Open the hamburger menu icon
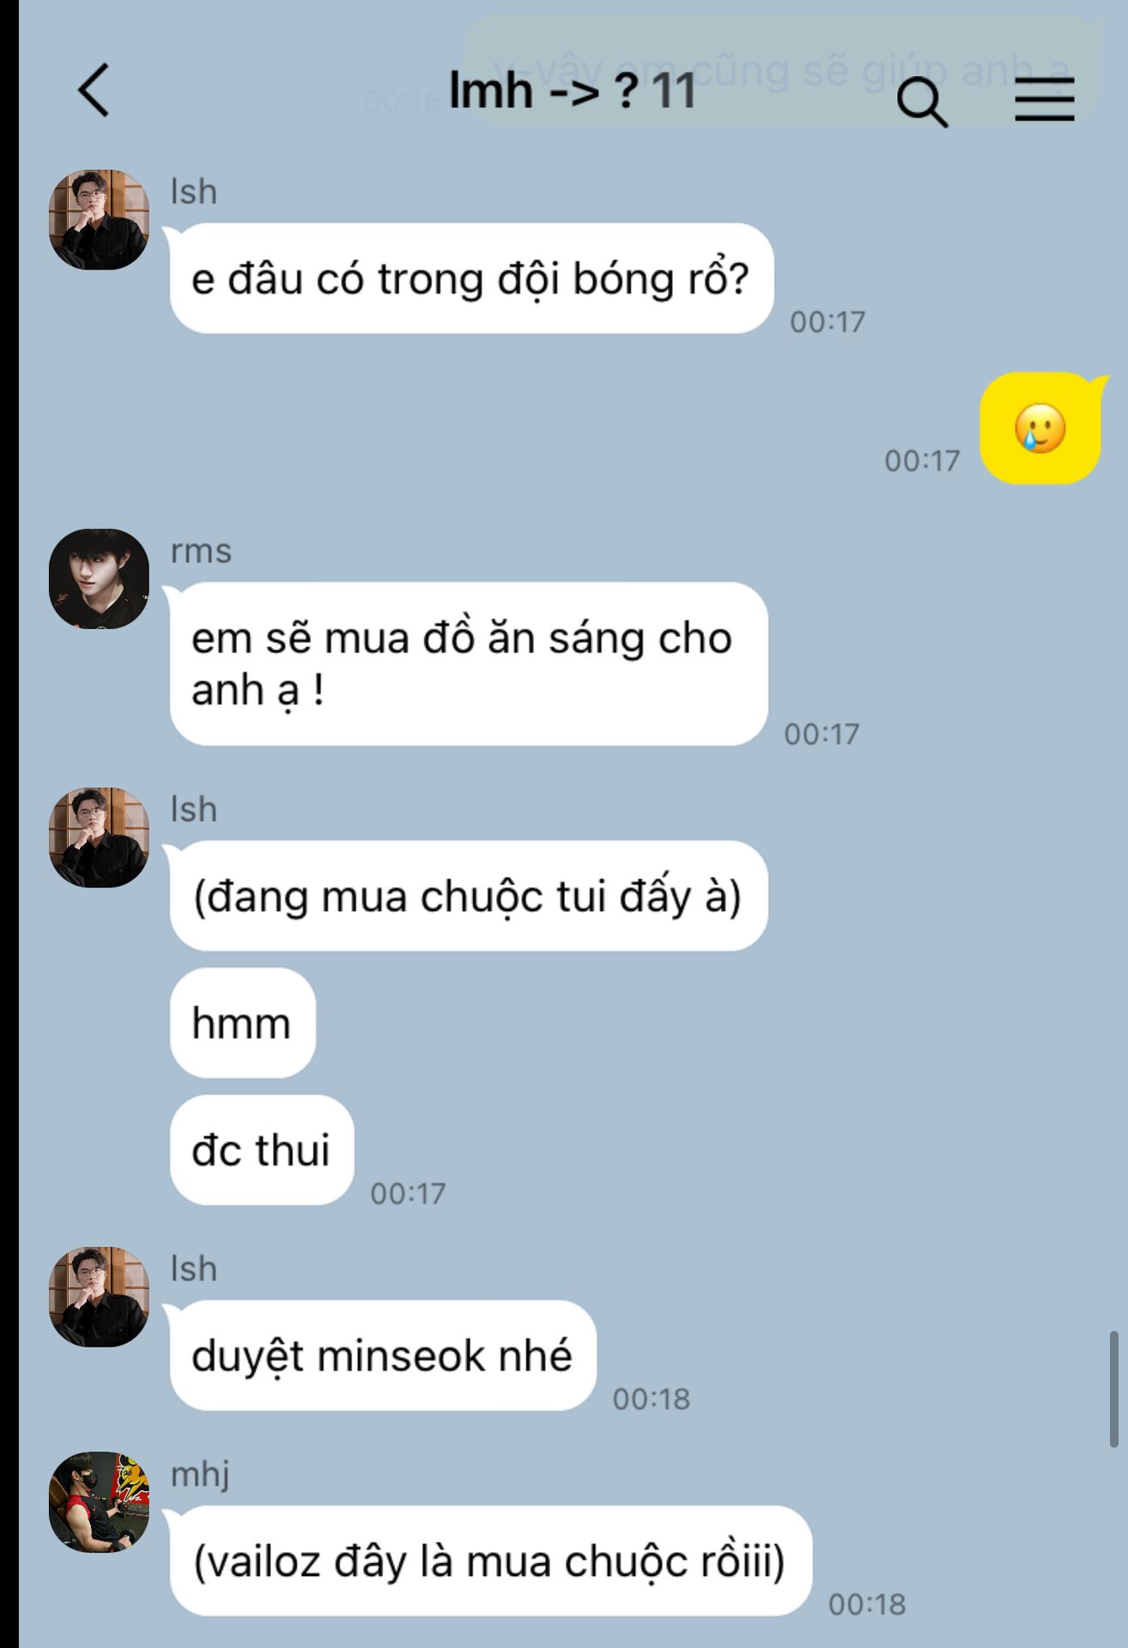 pyautogui.click(x=1045, y=100)
